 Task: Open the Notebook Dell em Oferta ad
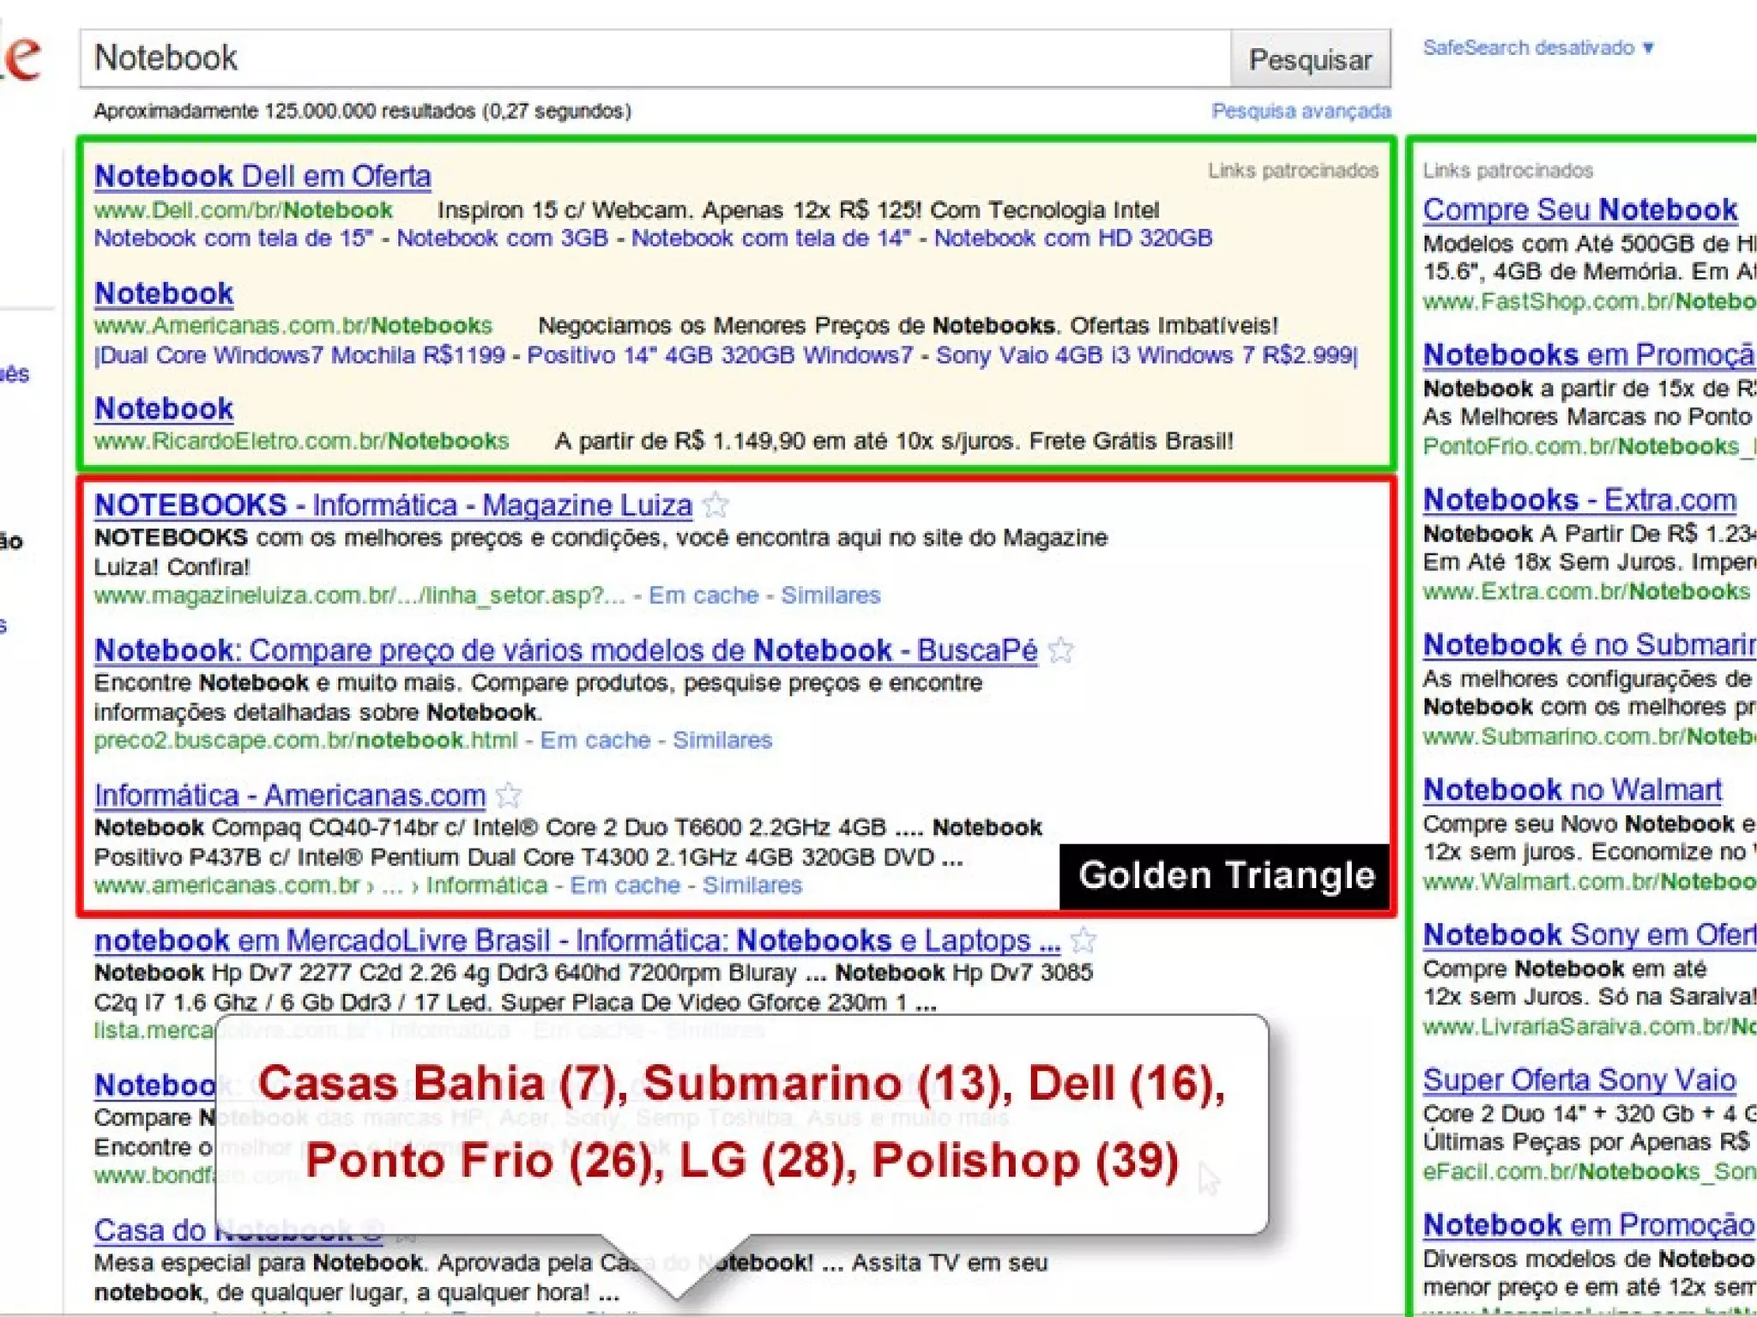point(263,176)
